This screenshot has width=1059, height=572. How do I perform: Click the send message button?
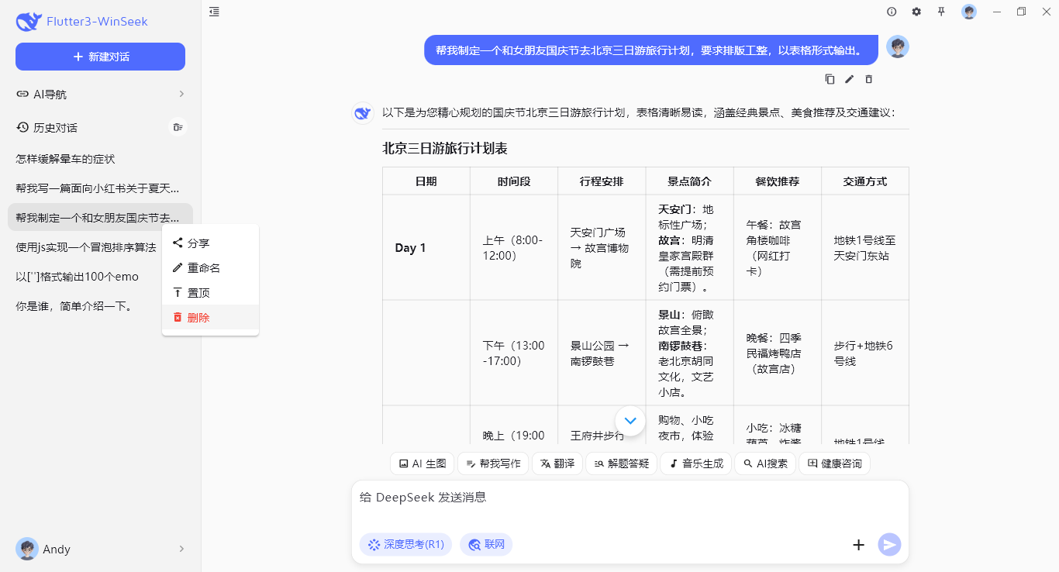[888, 544]
